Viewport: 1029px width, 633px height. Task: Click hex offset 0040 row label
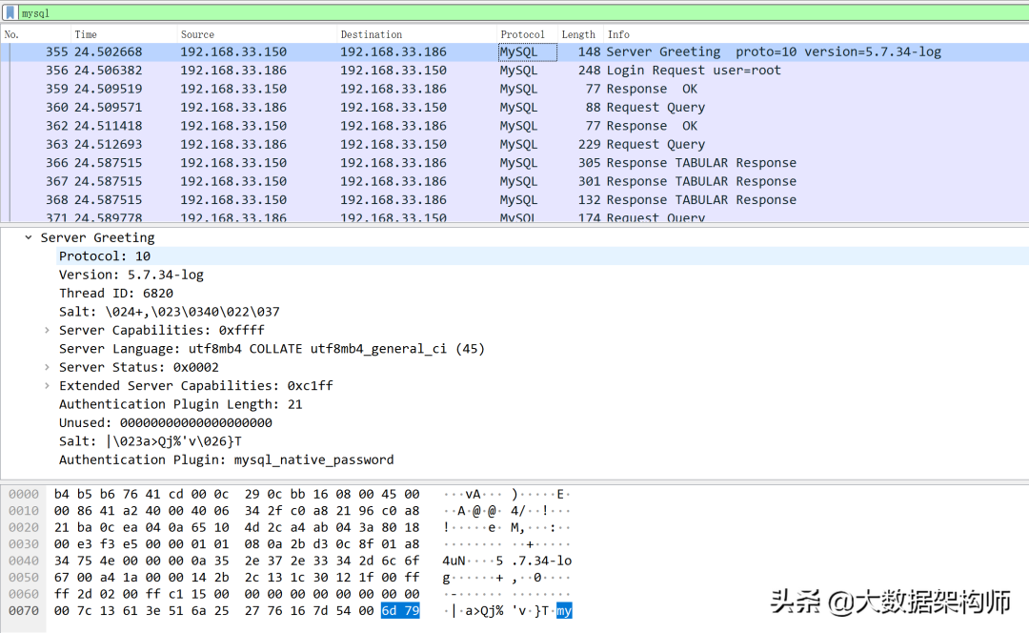(24, 561)
